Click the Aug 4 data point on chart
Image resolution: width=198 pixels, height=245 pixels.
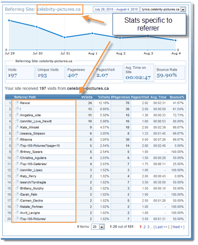(x=175, y=40)
